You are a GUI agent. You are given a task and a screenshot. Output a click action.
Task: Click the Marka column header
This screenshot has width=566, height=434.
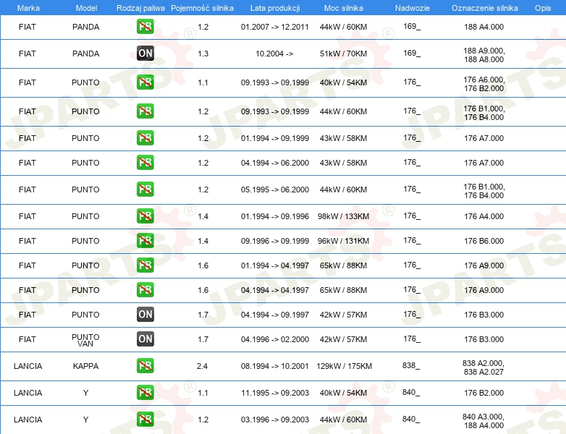pos(28,8)
